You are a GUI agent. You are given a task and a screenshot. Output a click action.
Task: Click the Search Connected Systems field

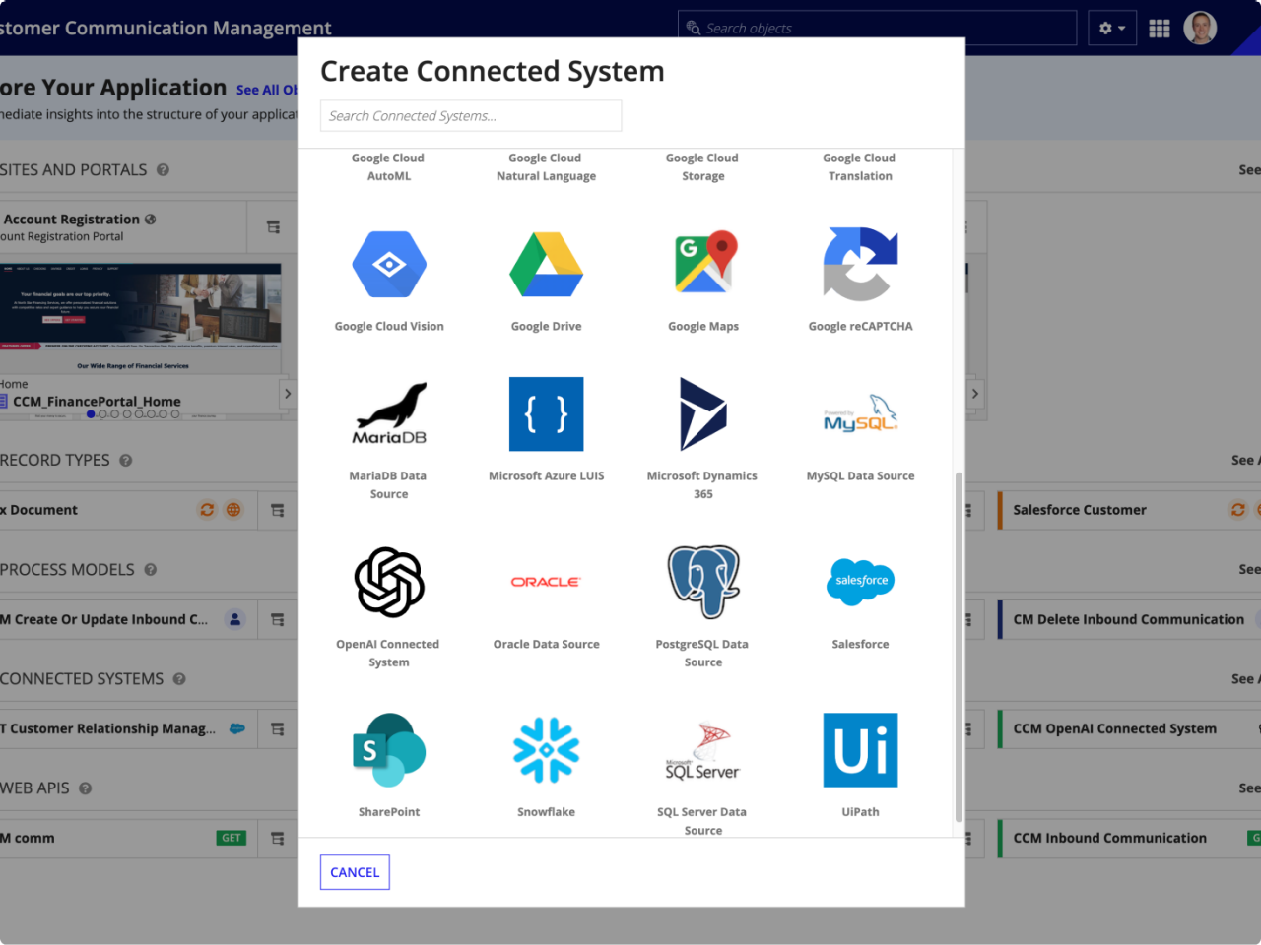pos(470,115)
